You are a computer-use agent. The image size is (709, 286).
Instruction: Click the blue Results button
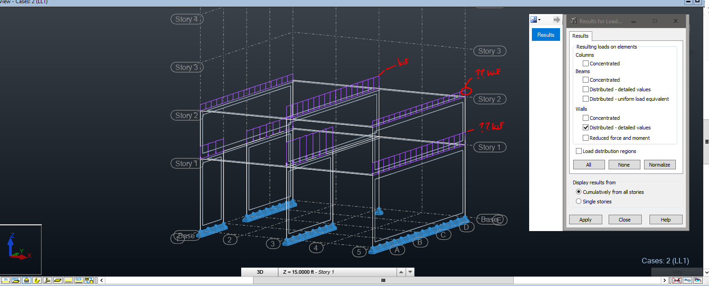point(545,35)
